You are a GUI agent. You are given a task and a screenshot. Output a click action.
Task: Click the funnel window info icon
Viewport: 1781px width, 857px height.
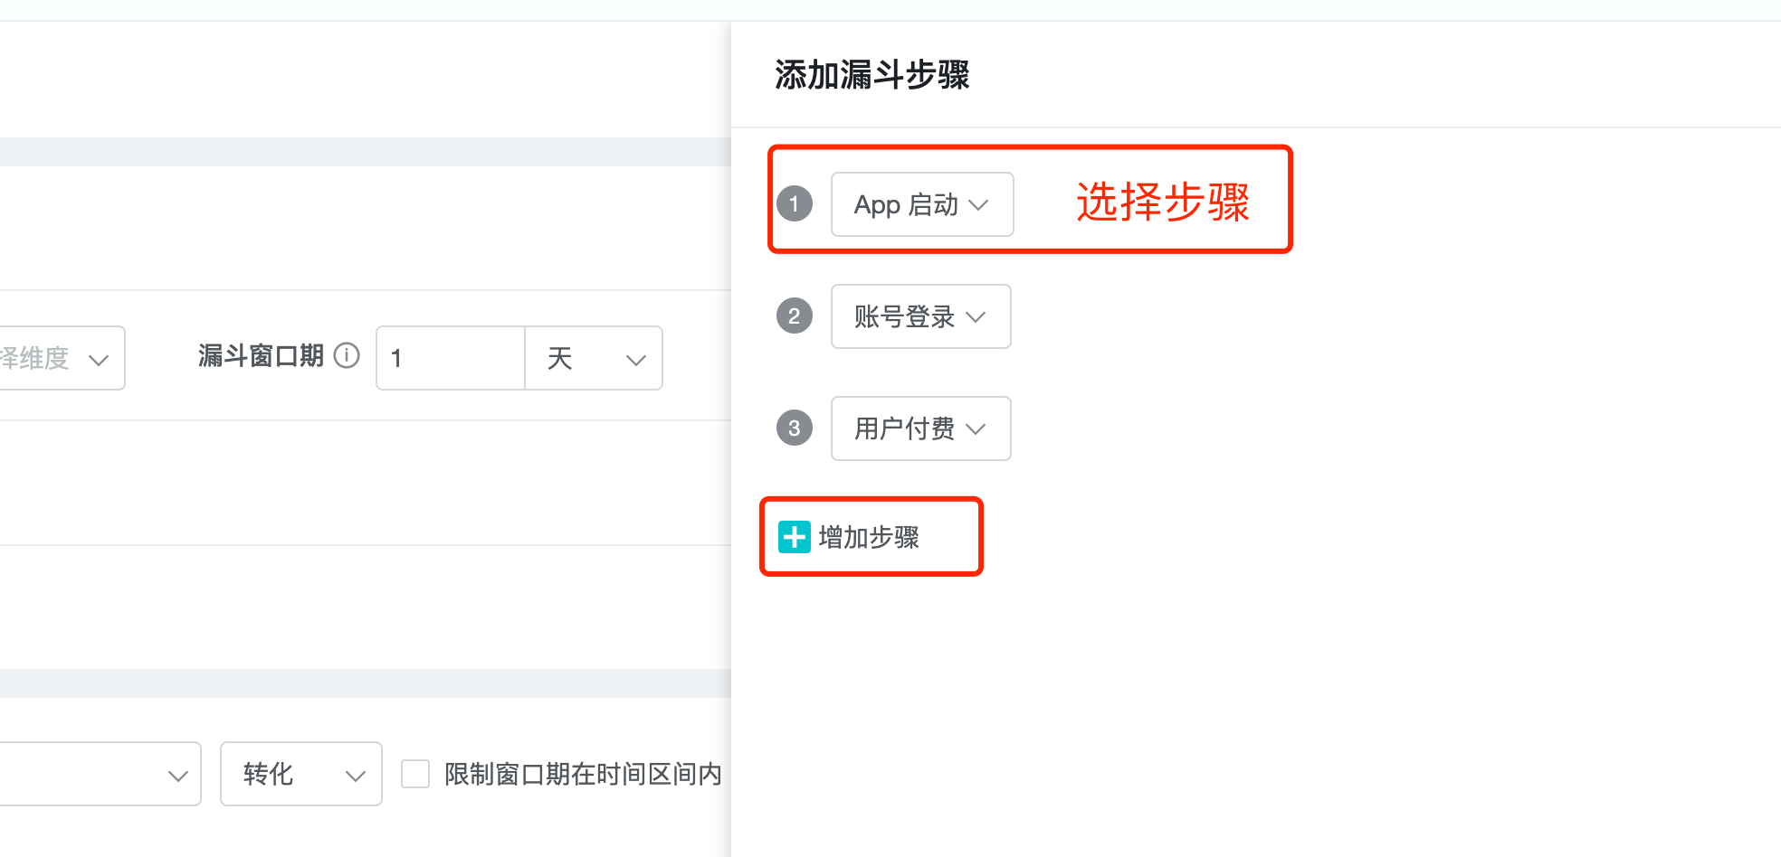click(347, 356)
